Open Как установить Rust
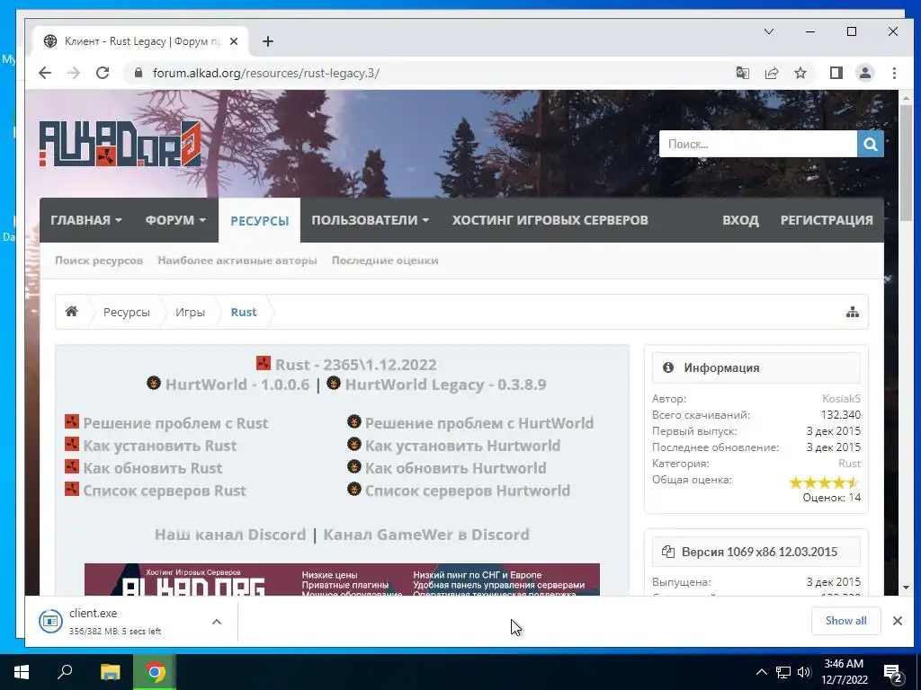This screenshot has height=690, width=921. coord(160,446)
